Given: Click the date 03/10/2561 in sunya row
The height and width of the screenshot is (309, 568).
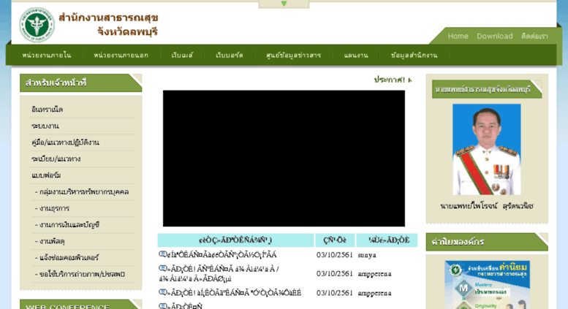Looking at the screenshot, I should (x=334, y=255).
